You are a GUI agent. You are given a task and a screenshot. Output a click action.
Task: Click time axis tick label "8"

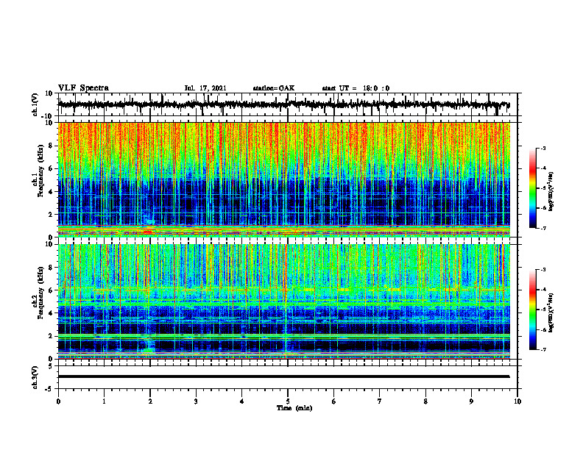(425, 401)
